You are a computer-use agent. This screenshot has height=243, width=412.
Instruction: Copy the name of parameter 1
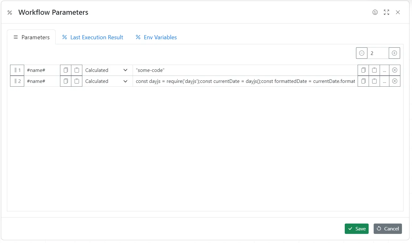66,70
